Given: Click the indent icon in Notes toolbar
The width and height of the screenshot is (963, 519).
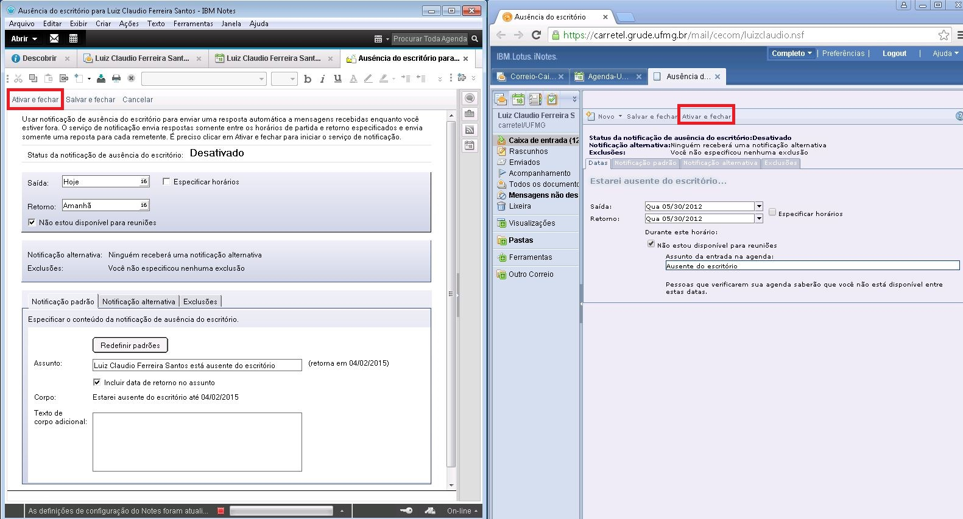Looking at the screenshot, I should point(405,78).
